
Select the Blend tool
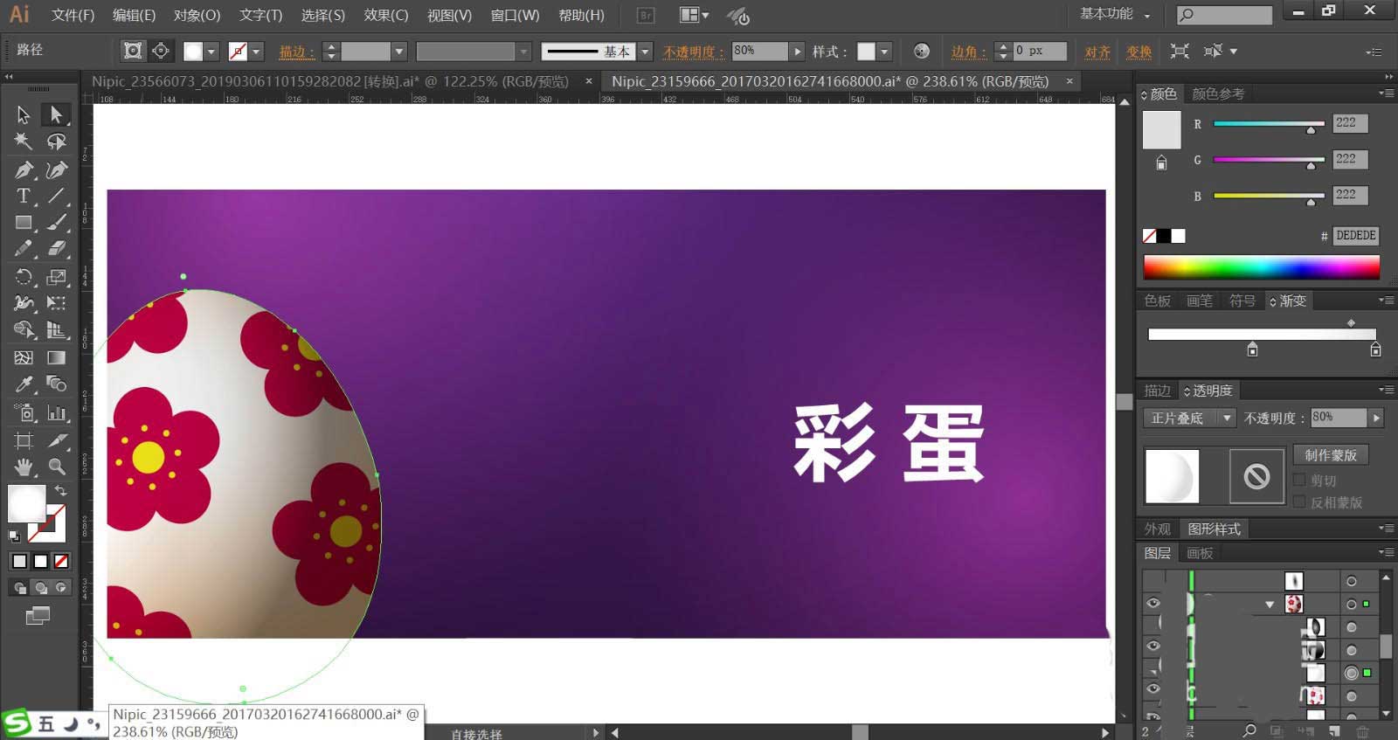(x=56, y=384)
